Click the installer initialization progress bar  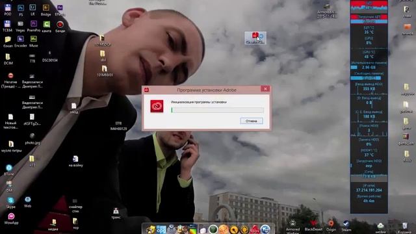tap(217, 110)
